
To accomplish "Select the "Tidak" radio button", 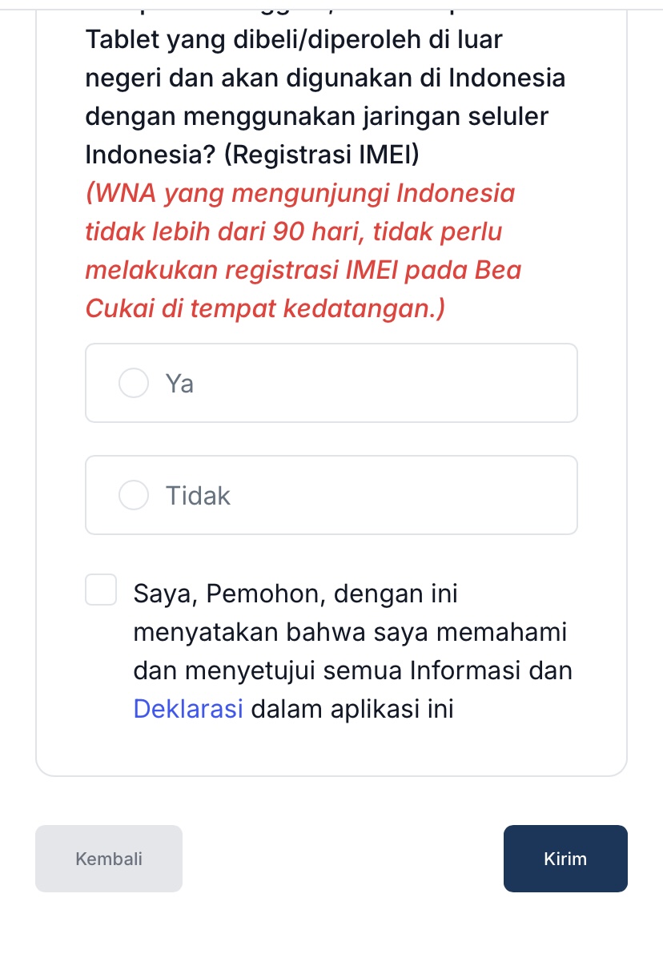I will (134, 495).
